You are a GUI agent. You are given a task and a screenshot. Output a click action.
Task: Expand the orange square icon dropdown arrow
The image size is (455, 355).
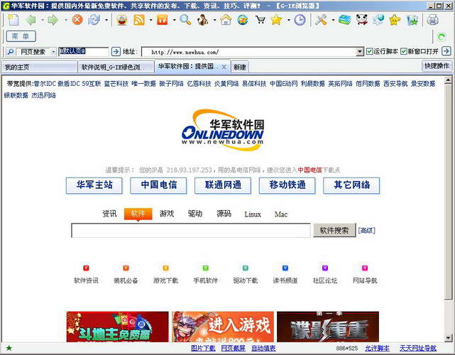click(x=174, y=20)
